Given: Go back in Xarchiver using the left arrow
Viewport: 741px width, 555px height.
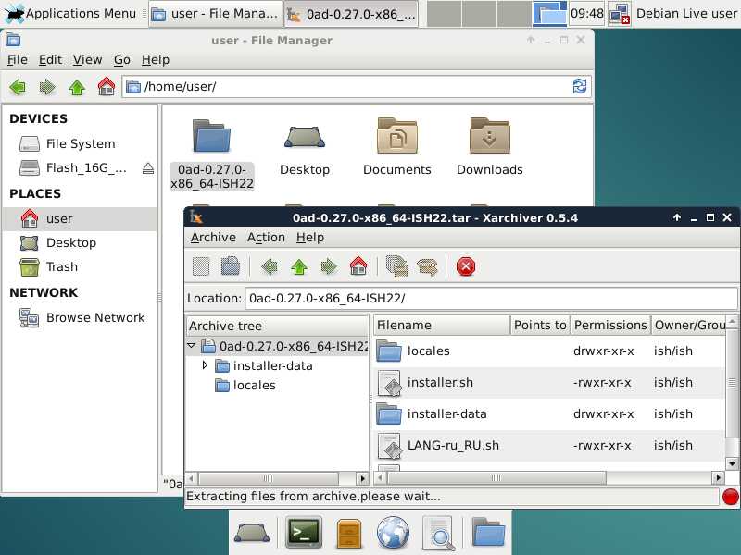Looking at the screenshot, I should [x=270, y=266].
